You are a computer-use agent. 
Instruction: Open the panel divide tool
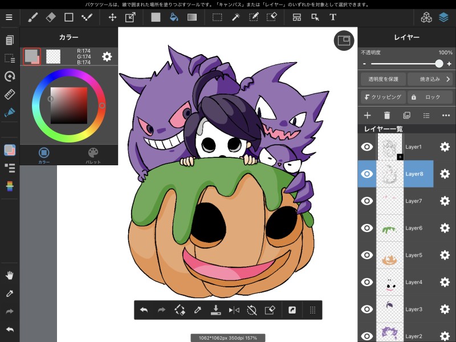(x=297, y=17)
